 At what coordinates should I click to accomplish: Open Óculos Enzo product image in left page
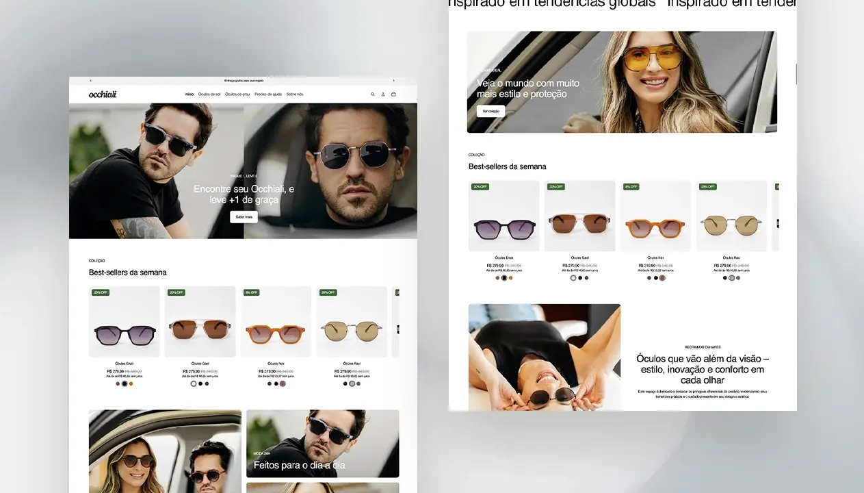coord(124,322)
